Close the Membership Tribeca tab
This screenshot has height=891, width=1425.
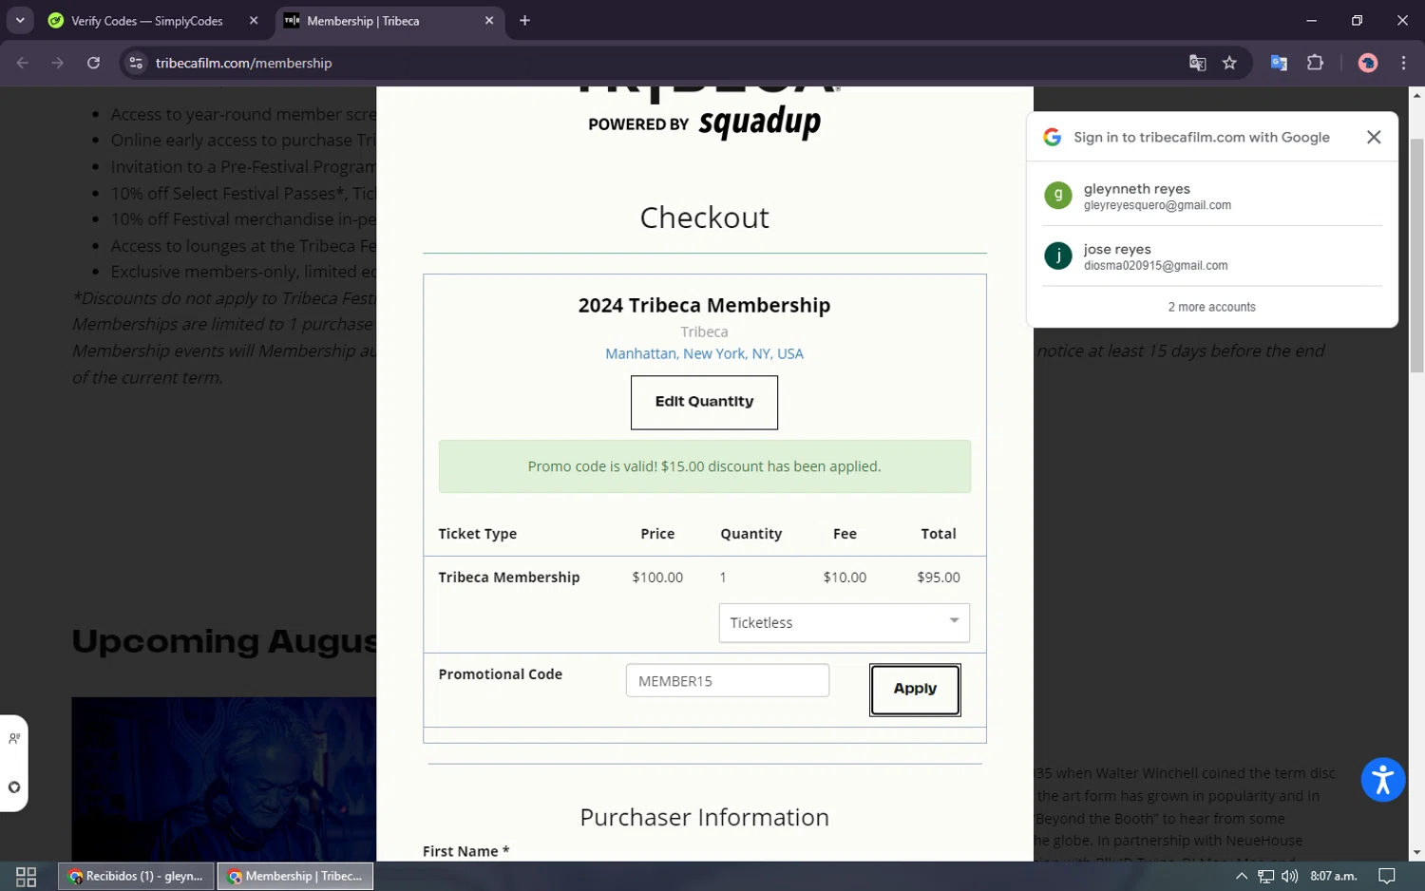tap(489, 21)
